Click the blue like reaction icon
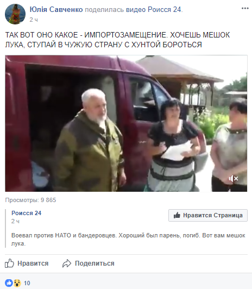The height and width of the screenshot is (289, 252). point(9,282)
